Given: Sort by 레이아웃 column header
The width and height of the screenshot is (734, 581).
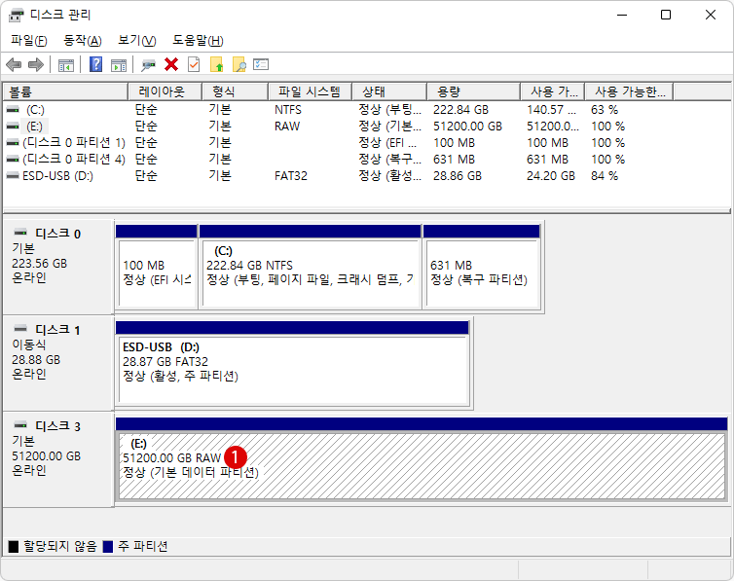Looking at the screenshot, I should (165, 91).
